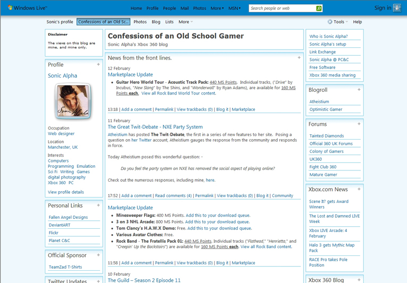Open The Guild – Season 2 Episode 11 post

(x=144, y=280)
